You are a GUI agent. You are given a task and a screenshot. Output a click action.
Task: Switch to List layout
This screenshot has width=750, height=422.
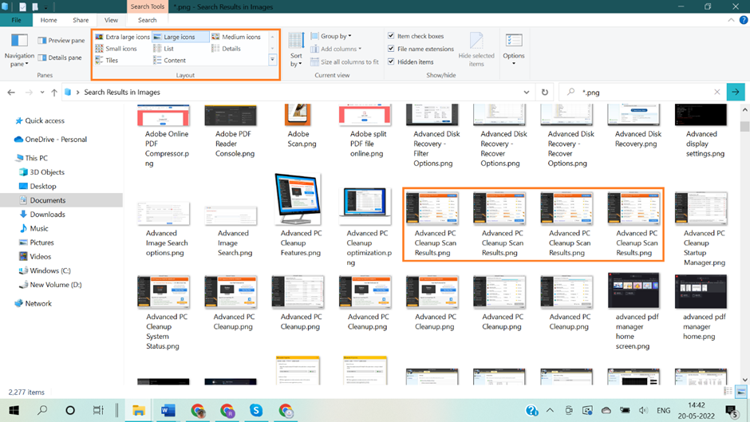coord(164,49)
